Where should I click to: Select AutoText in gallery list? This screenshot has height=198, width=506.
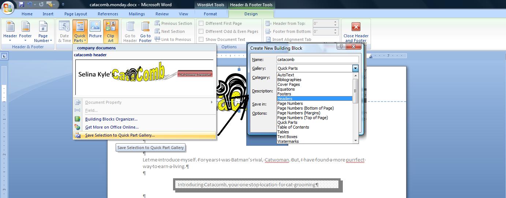point(315,75)
